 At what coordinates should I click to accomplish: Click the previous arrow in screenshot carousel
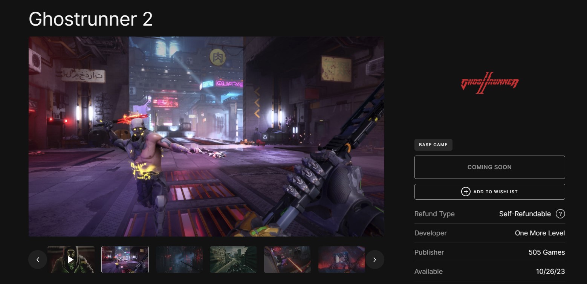click(x=38, y=260)
